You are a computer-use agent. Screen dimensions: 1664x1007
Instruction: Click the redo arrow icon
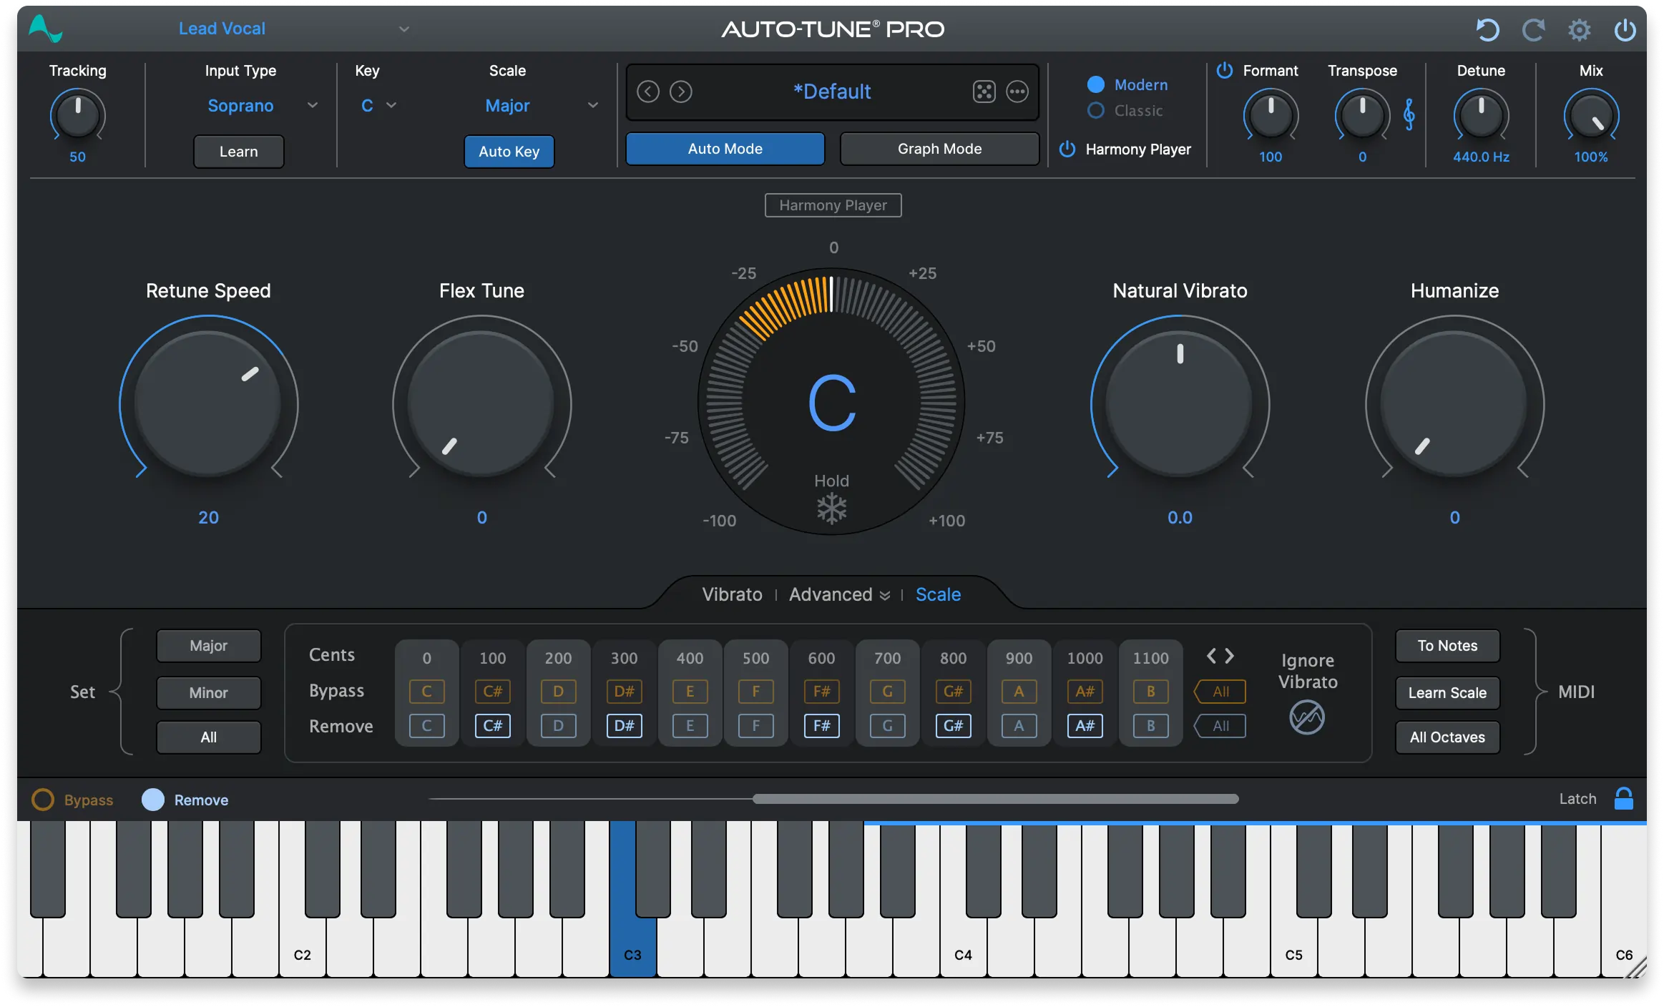pos(1532,30)
